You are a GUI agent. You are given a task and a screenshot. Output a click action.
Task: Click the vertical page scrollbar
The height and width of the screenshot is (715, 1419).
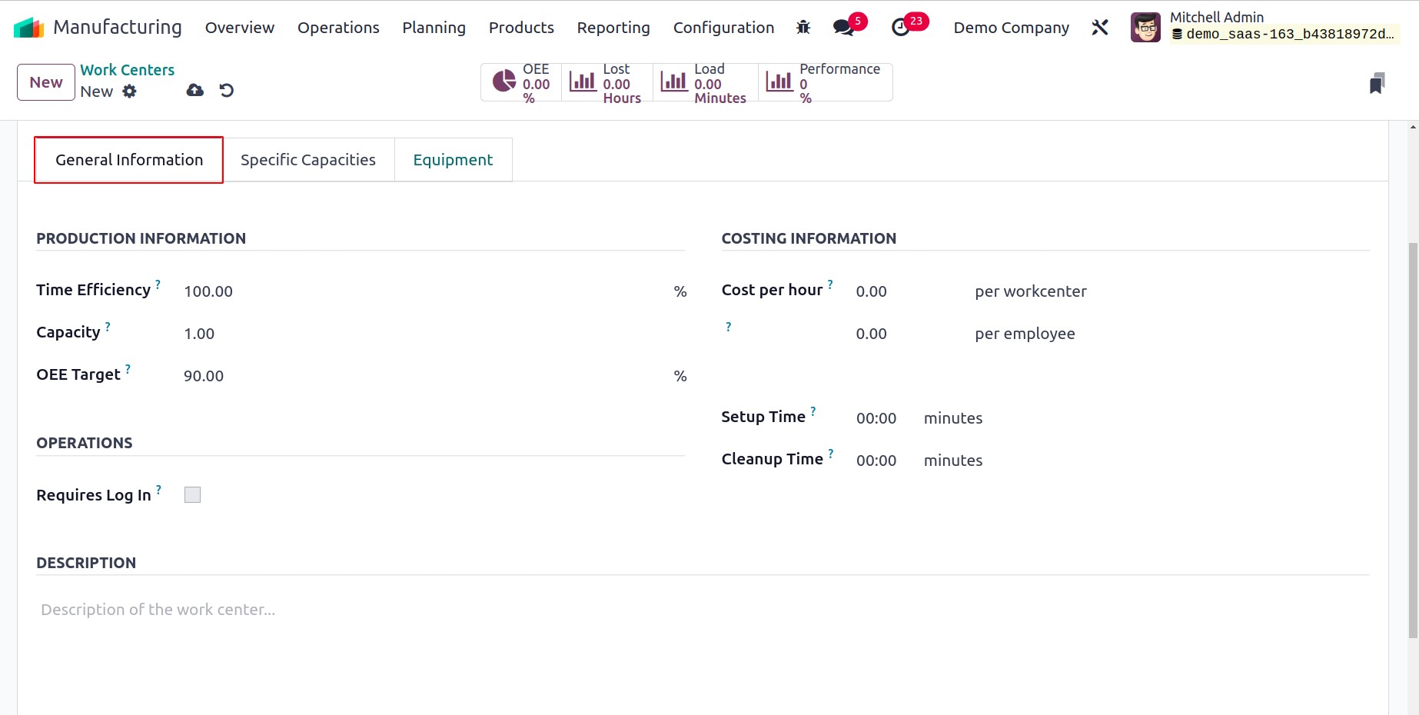tap(1413, 438)
